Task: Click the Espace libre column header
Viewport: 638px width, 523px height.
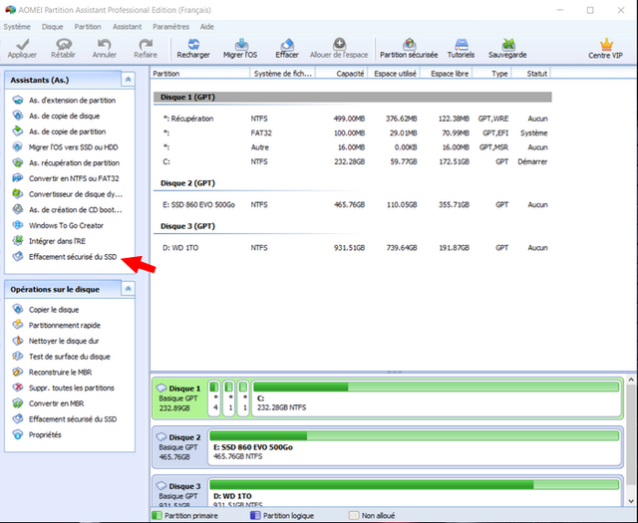Action: coord(447,73)
